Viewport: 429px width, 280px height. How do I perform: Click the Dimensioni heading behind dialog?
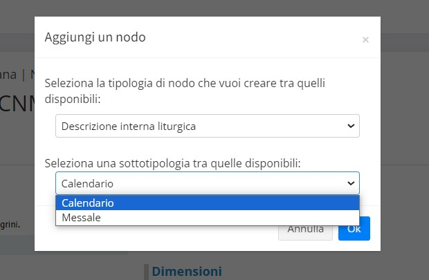[x=187, y=270]
